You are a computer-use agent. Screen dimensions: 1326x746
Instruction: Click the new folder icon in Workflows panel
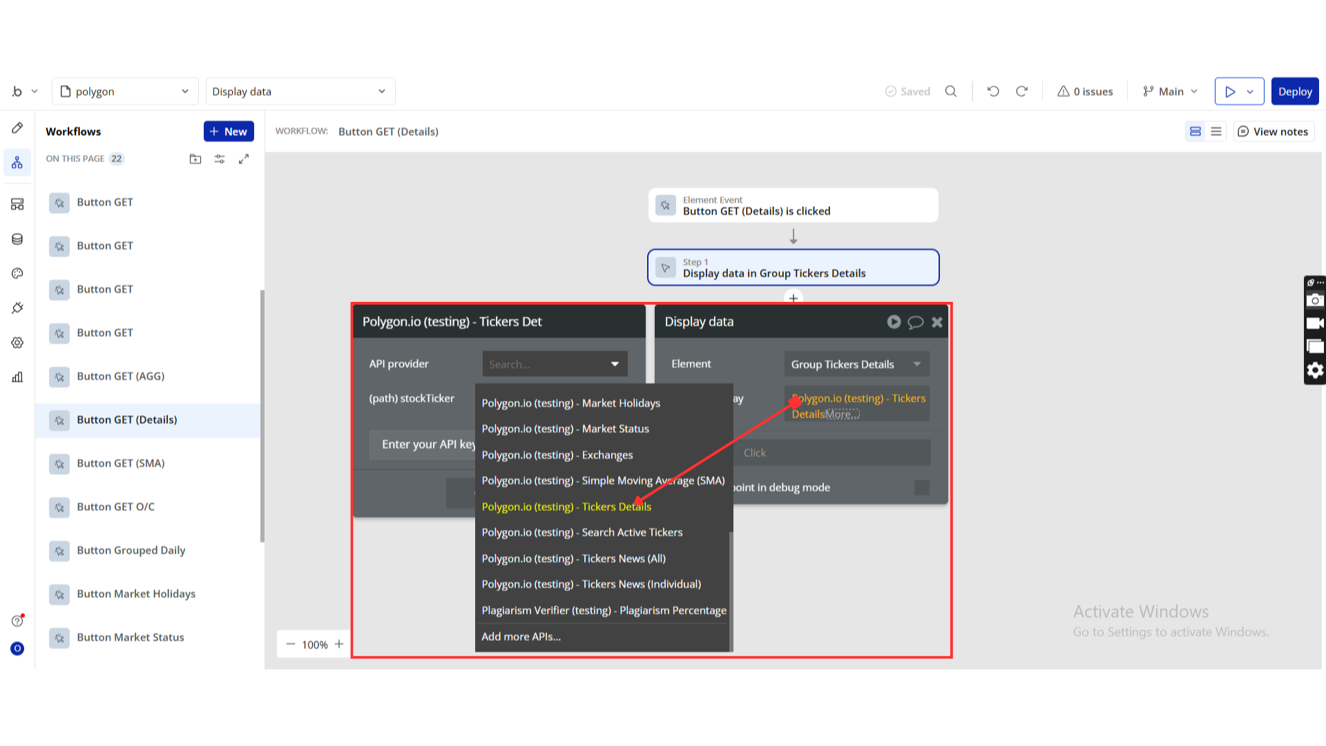point(195,159)
